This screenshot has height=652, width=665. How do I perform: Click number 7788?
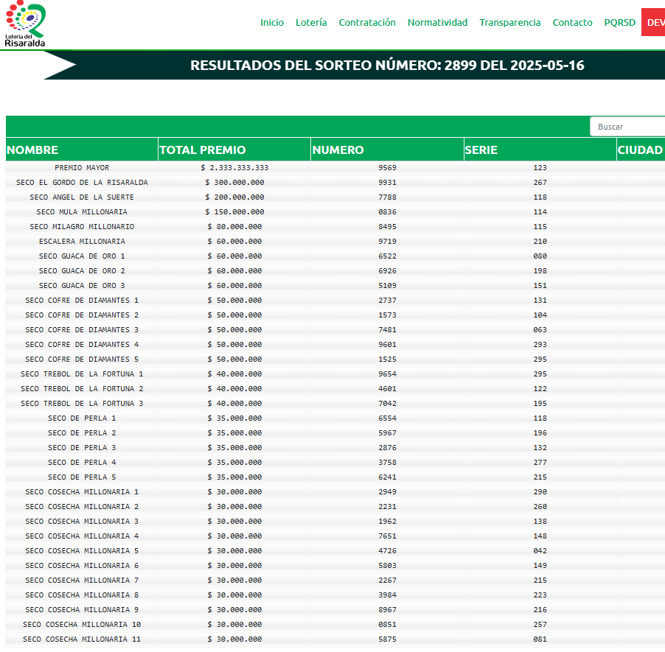387,197
